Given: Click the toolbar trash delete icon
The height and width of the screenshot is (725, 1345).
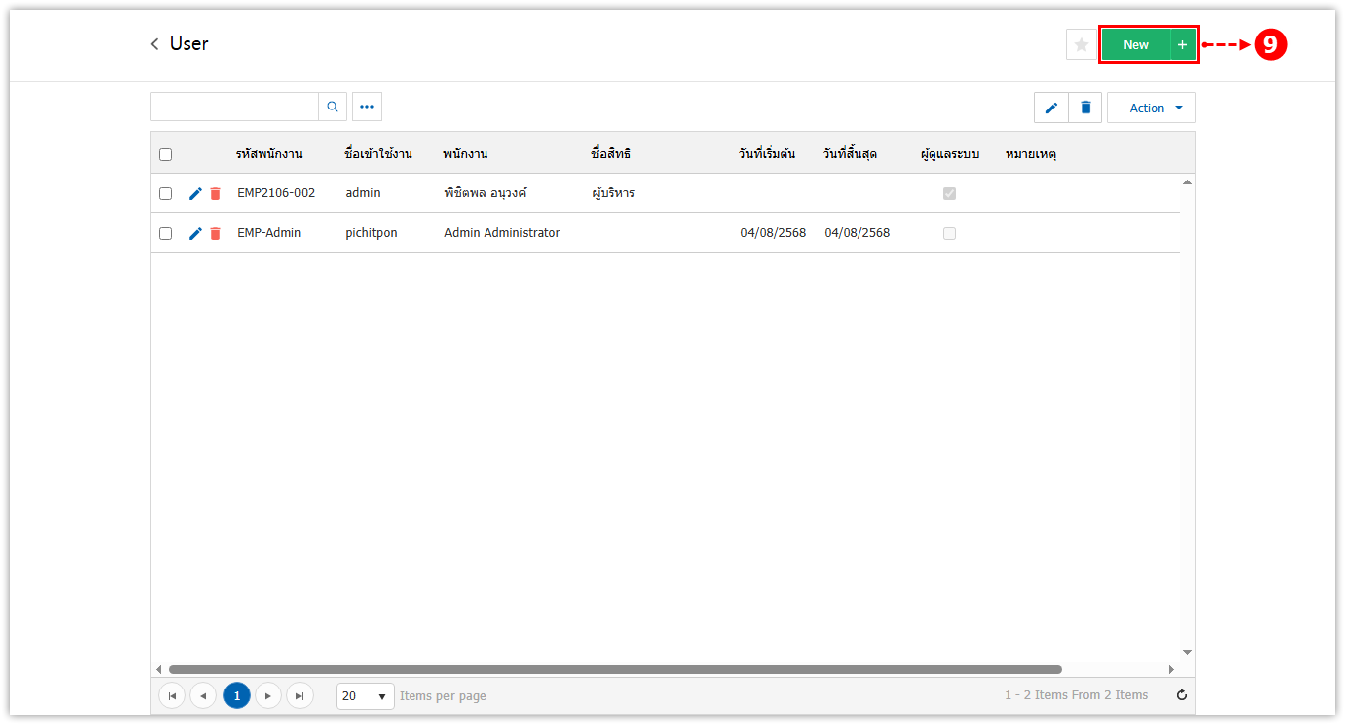Looking at the screenshot, I should point(1085,108).
